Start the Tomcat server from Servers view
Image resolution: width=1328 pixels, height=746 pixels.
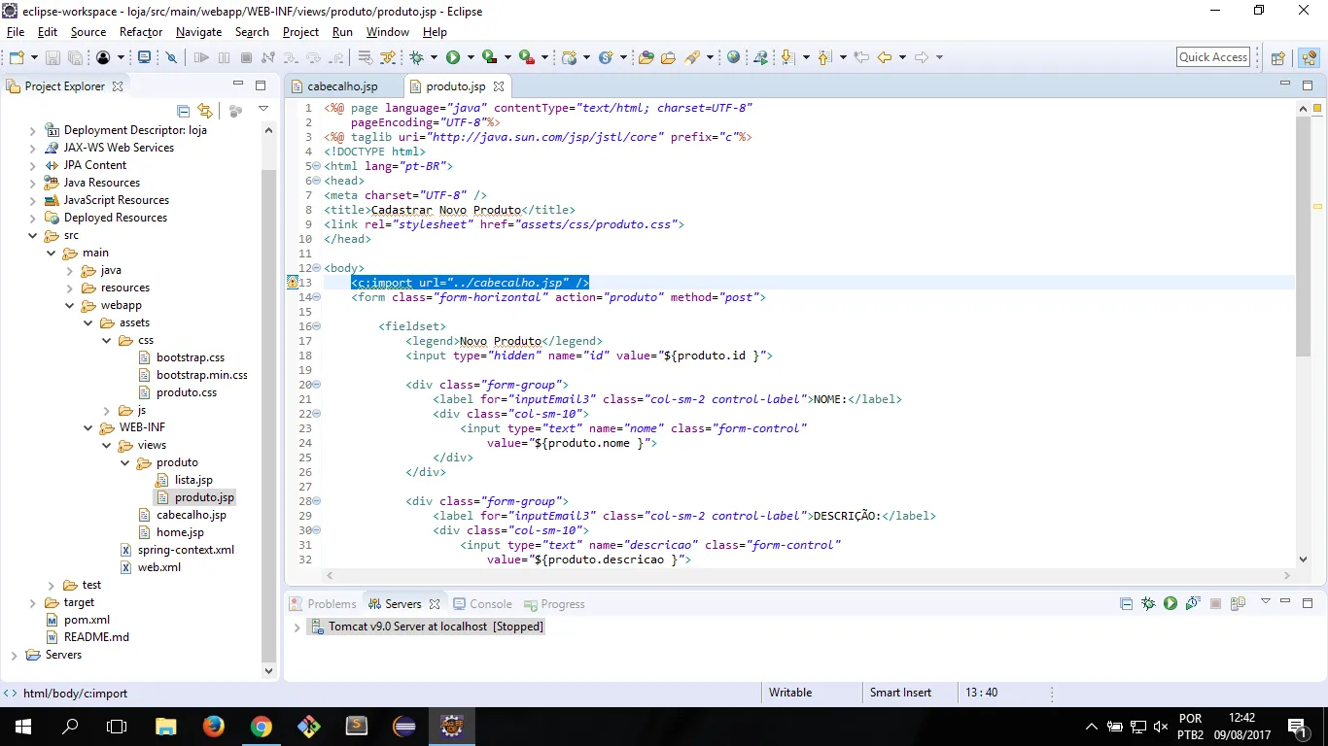point(1171,604)
